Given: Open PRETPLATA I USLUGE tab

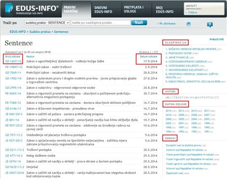Looking at the screenshot, I should 134,9.
